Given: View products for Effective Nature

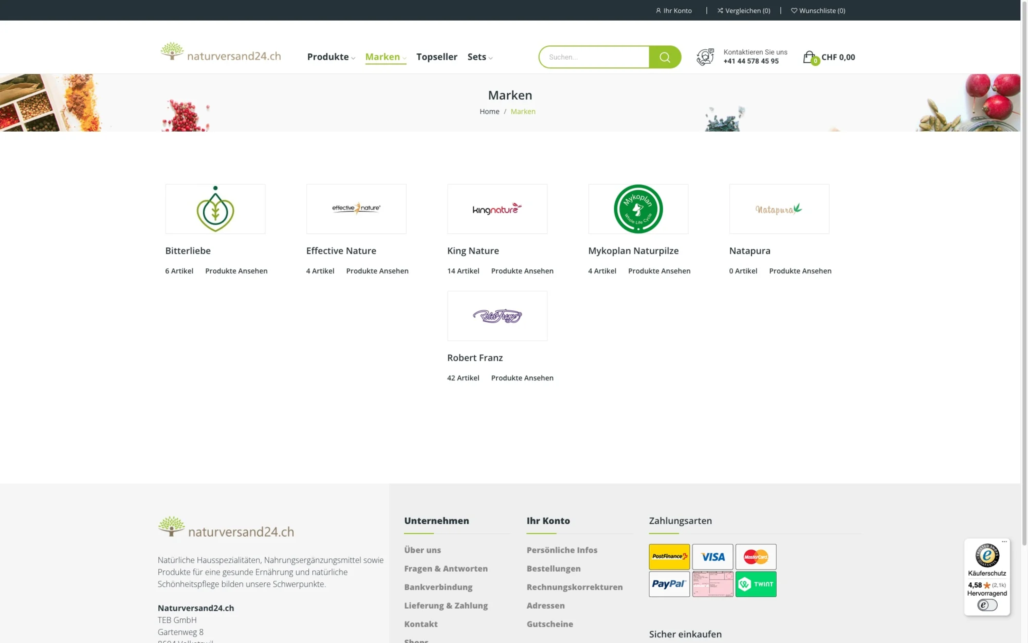Looking at the screenshot, I should pyautogui.click(x=377, y=271).
